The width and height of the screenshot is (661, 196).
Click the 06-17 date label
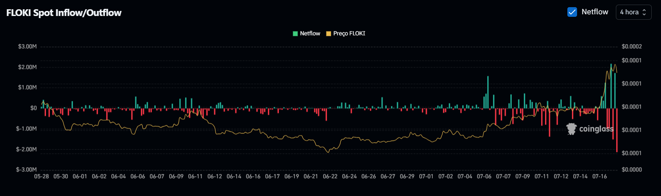[272, 177]
